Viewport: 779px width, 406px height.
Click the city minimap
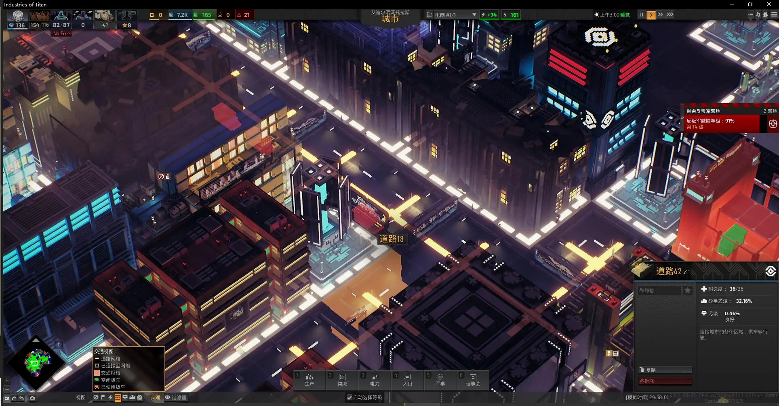tap(36, 364)
